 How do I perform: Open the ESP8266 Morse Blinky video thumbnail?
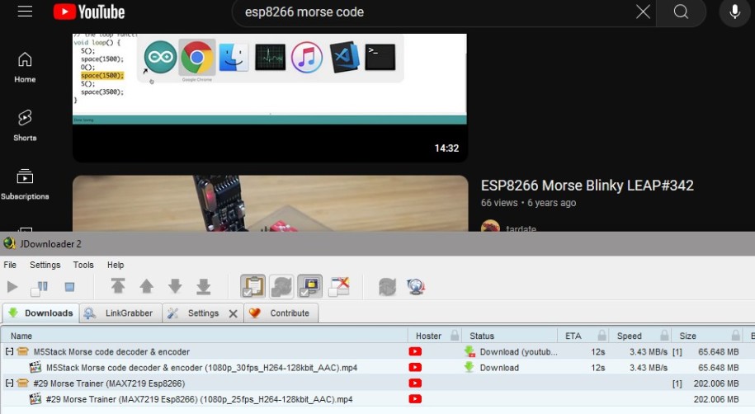(x=270, y=203)
